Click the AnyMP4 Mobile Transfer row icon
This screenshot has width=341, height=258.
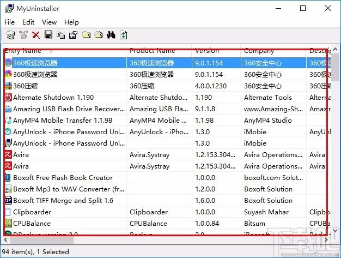(x=8, y=121)
